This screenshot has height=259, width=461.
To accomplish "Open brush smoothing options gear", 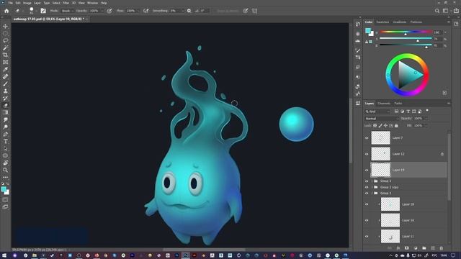I will click(189, 11).
